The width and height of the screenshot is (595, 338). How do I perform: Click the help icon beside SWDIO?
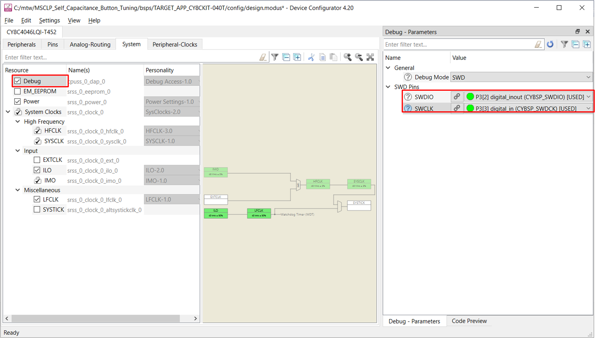click(x=408, y=97)
